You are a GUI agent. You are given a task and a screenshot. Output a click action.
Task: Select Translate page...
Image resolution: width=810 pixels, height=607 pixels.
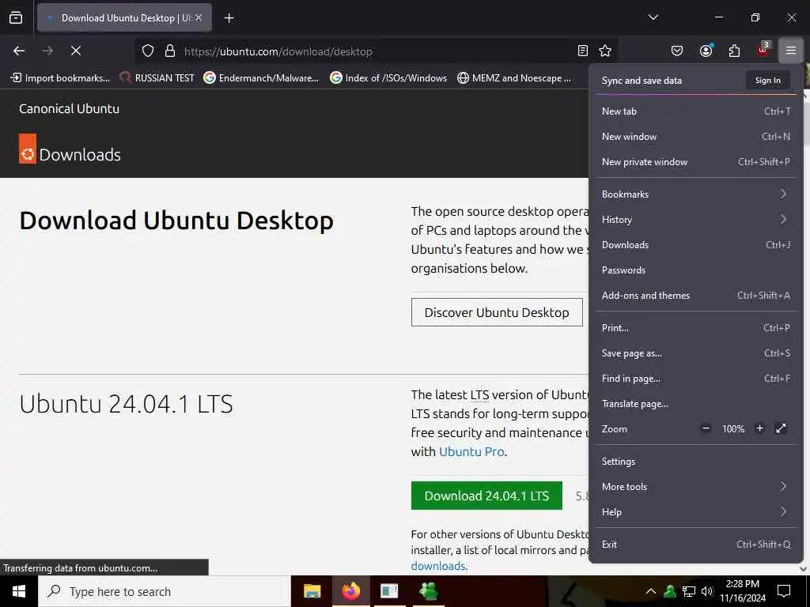click(696, 404)
